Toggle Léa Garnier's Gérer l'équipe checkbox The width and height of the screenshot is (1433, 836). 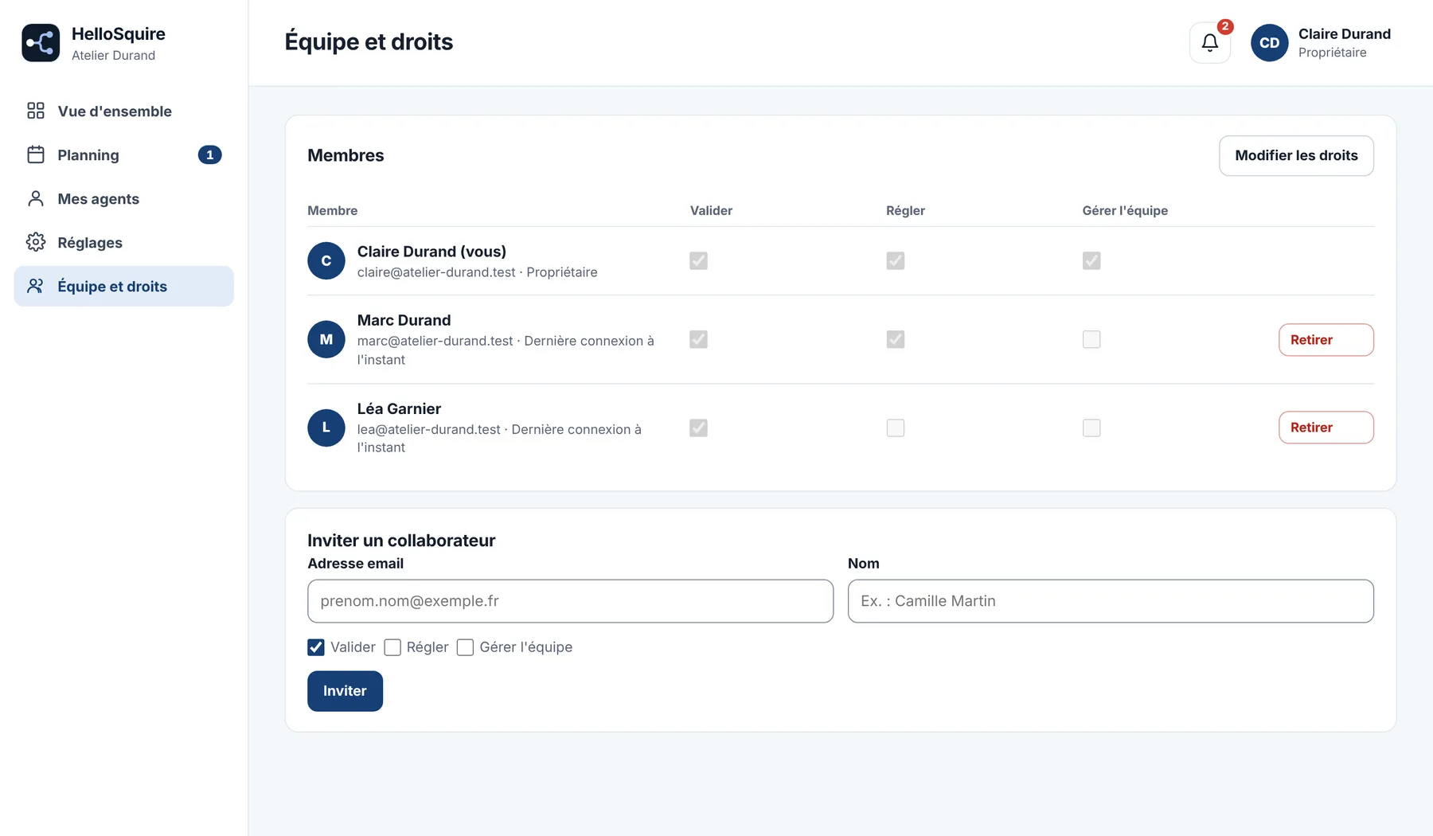click(x=1091, y=428)
